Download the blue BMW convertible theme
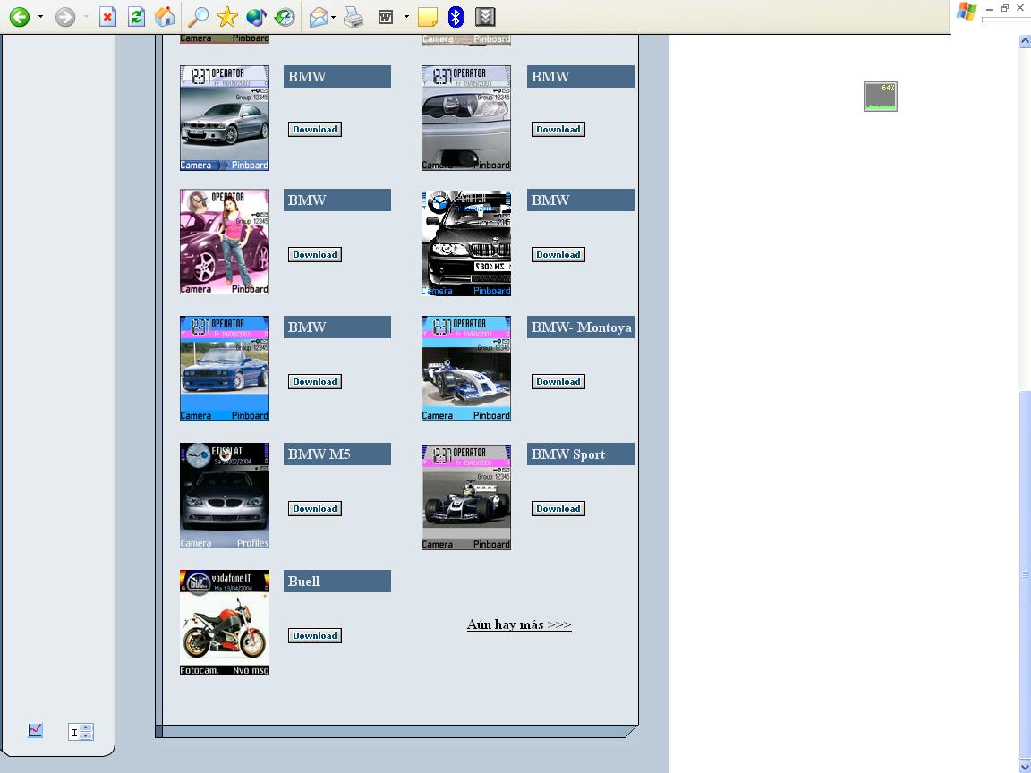 click(x=315, y=381)
